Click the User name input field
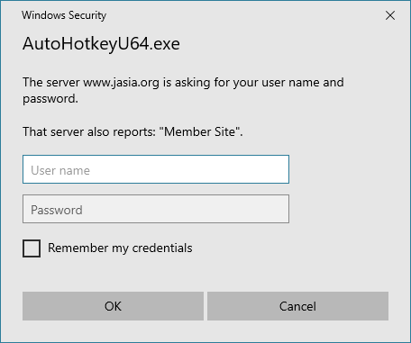Viewport: 411px width, 343px height. 156,169
